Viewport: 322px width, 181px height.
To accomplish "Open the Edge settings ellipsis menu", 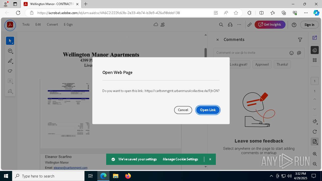I will [x=306, y=13].
